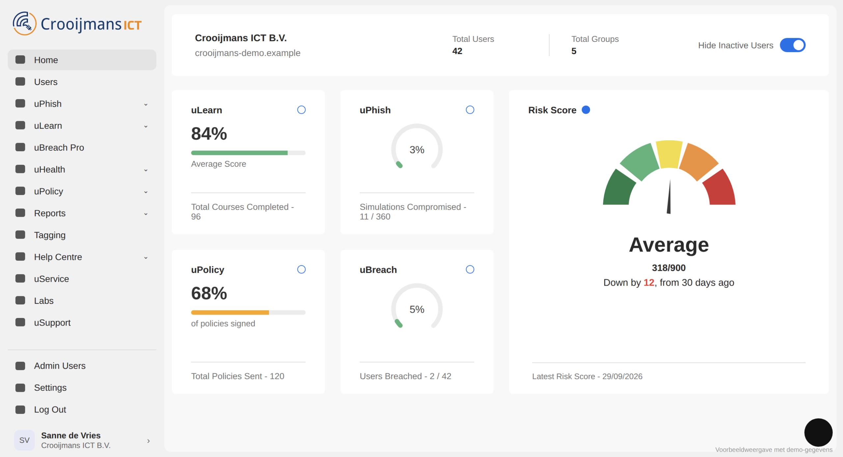
Task: Click the Admin Users sidebar icon
Action: [x=20, y=366]
